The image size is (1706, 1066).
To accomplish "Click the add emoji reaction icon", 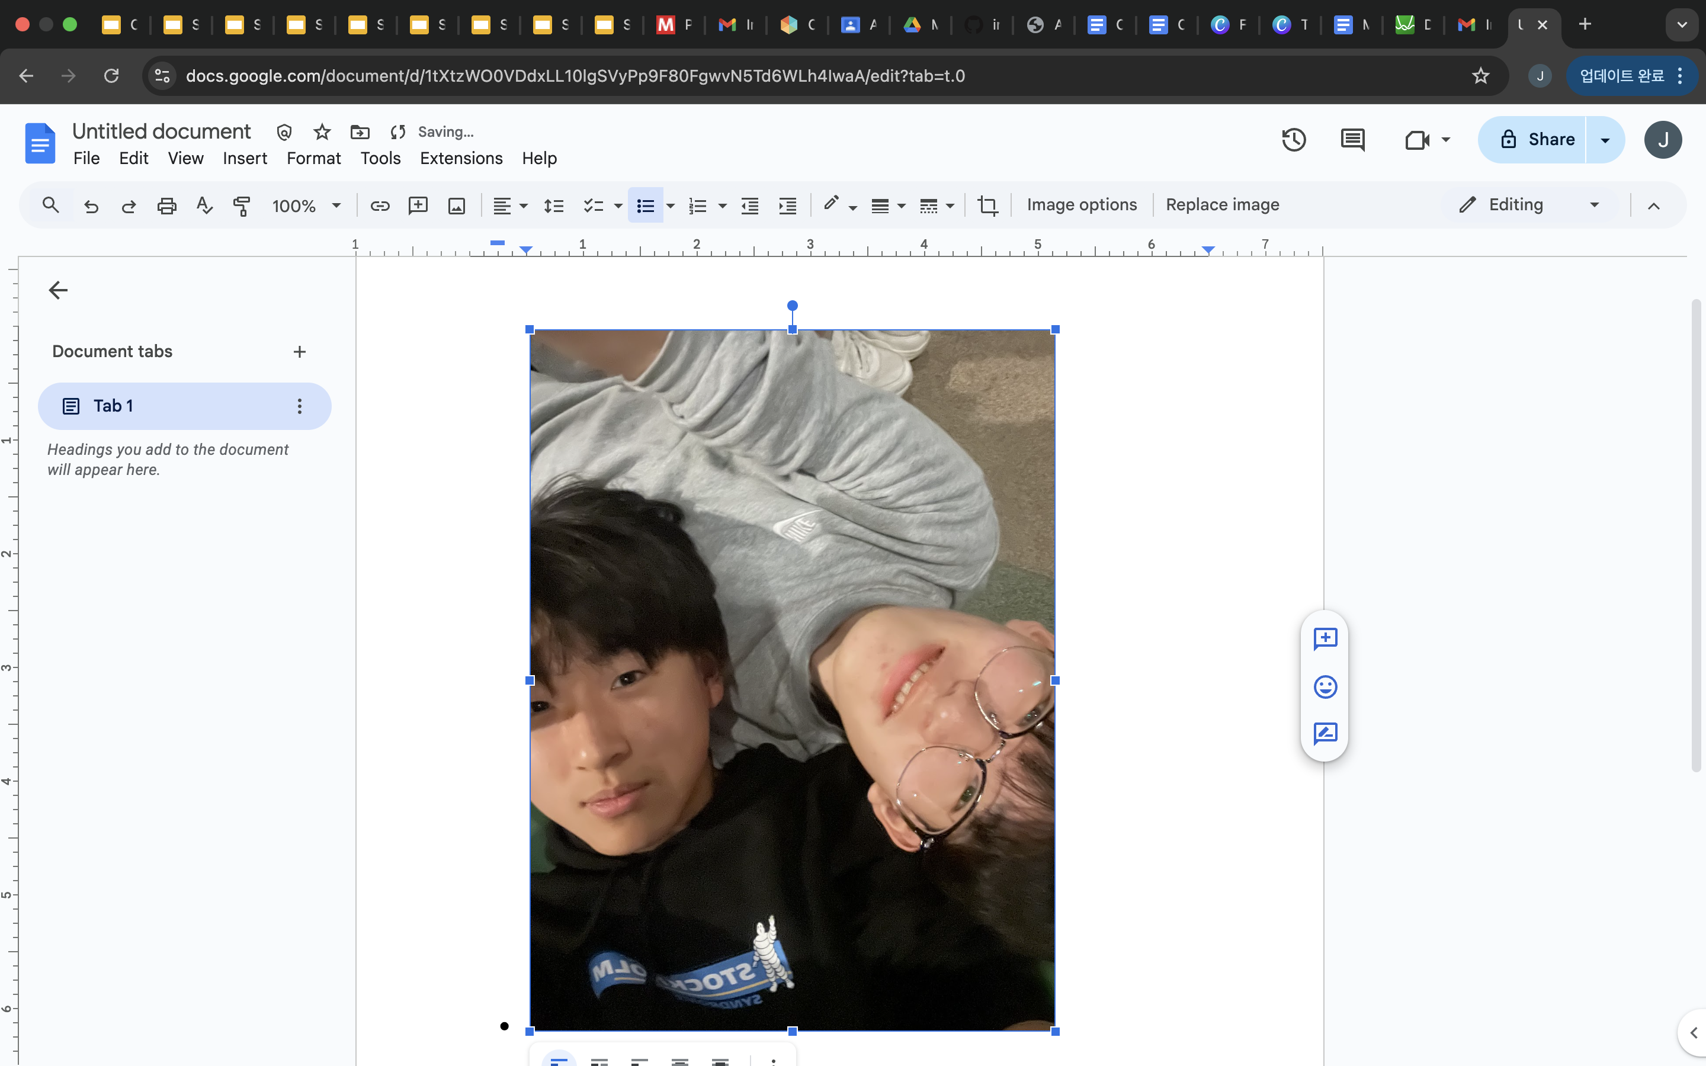I will pos(1325,686).
